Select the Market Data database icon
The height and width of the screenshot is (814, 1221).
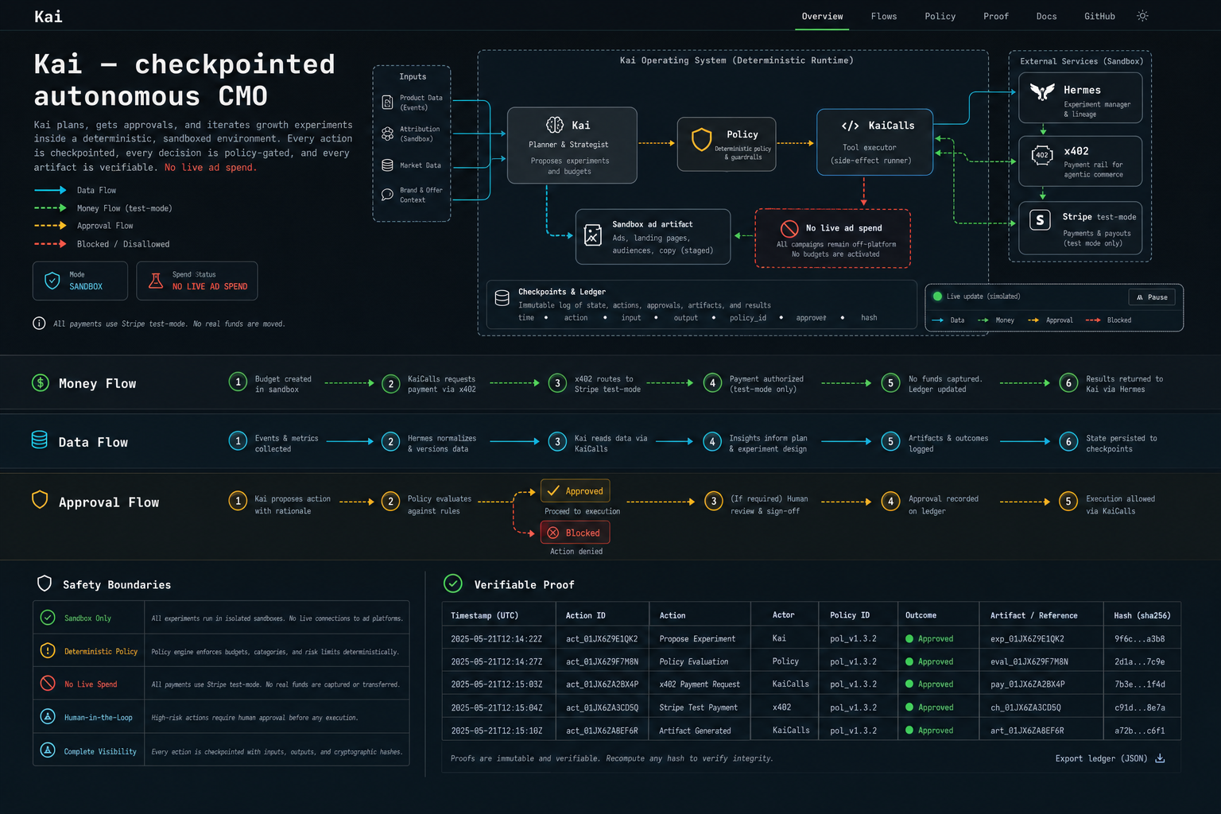coord(387,165)
